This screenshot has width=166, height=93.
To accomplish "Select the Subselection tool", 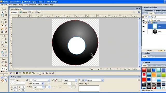I will (6, 12).
